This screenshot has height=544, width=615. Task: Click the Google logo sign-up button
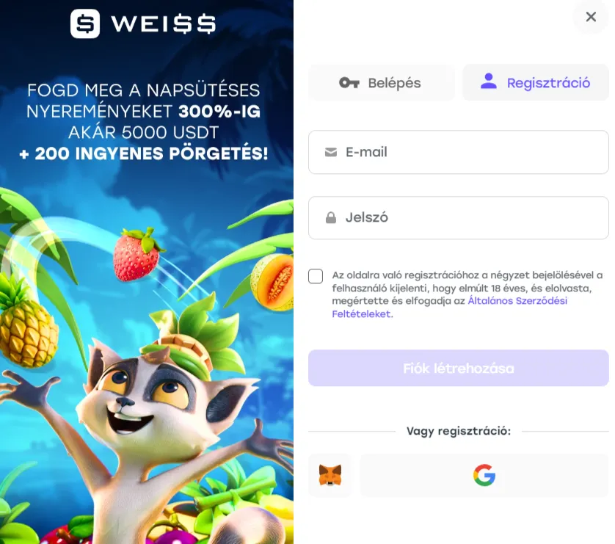coord(484,476)
